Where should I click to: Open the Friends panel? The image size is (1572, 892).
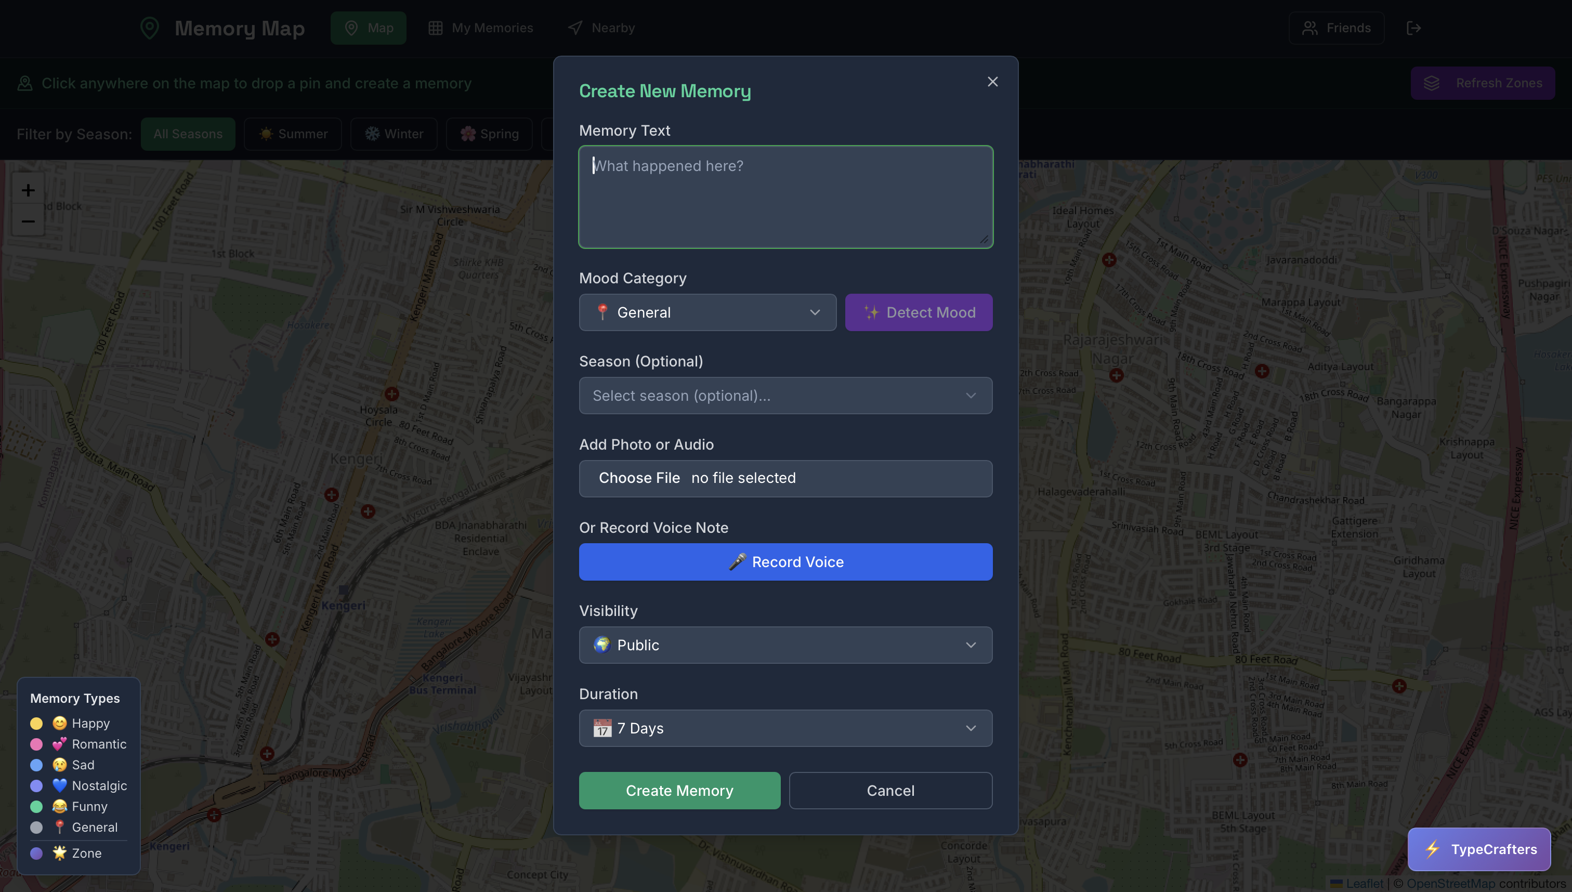pyautogui.click(x=1336, y=28)
